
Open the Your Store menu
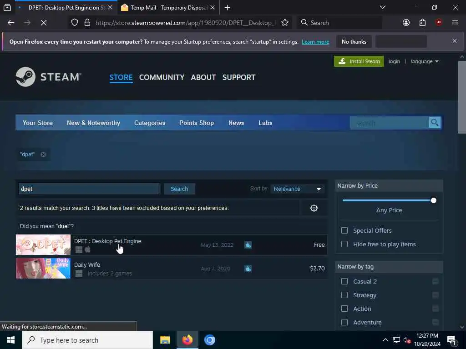click(38, 123)
